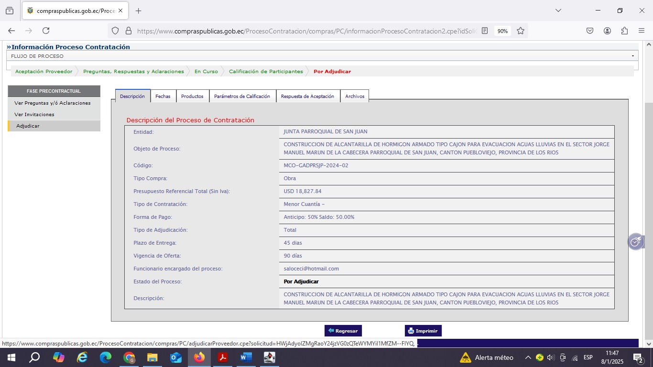Image resolution: width=653 pixels, height=367 pixels.
Task: Open the Parámetros de Calificación tab
Action: point(242,96)
